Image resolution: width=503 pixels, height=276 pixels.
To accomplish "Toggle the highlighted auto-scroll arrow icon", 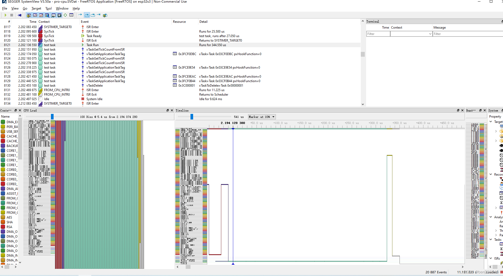I will (x=87, y=15).
